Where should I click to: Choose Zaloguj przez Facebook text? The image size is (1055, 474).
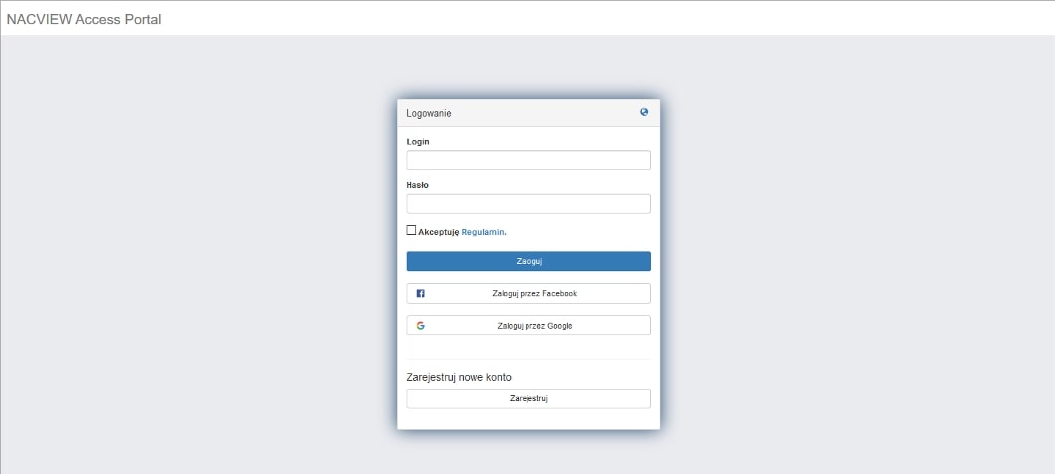tap(534, 294)
